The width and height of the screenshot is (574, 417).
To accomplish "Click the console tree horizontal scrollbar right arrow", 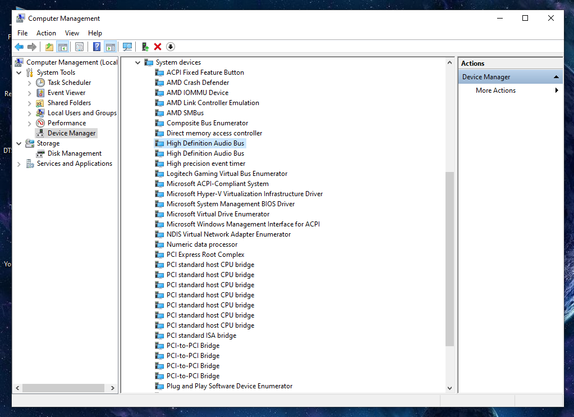I will pos(112,388).
